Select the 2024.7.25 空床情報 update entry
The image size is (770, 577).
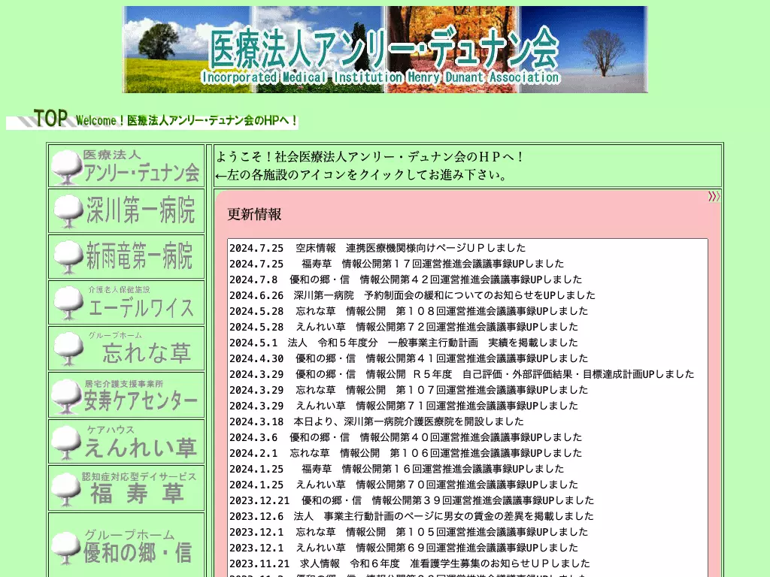pyautogui.click(x=377, y=248)
